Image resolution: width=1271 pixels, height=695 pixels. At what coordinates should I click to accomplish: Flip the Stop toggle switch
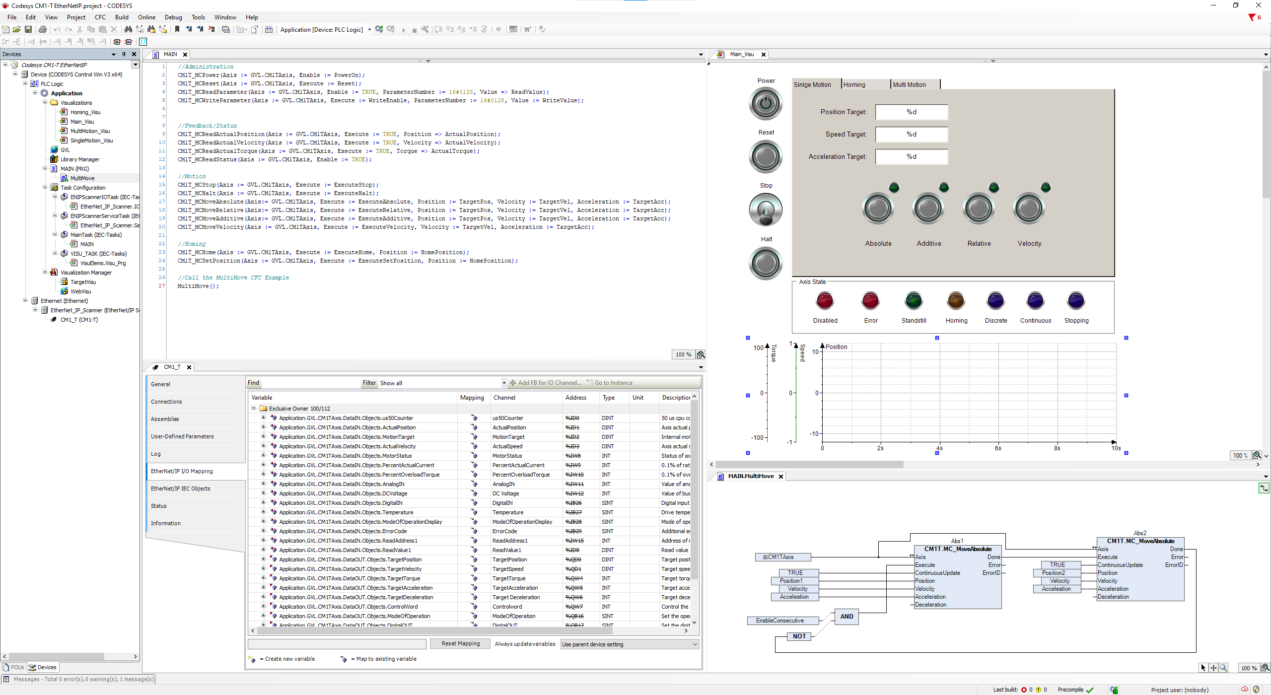pos(765,210)
